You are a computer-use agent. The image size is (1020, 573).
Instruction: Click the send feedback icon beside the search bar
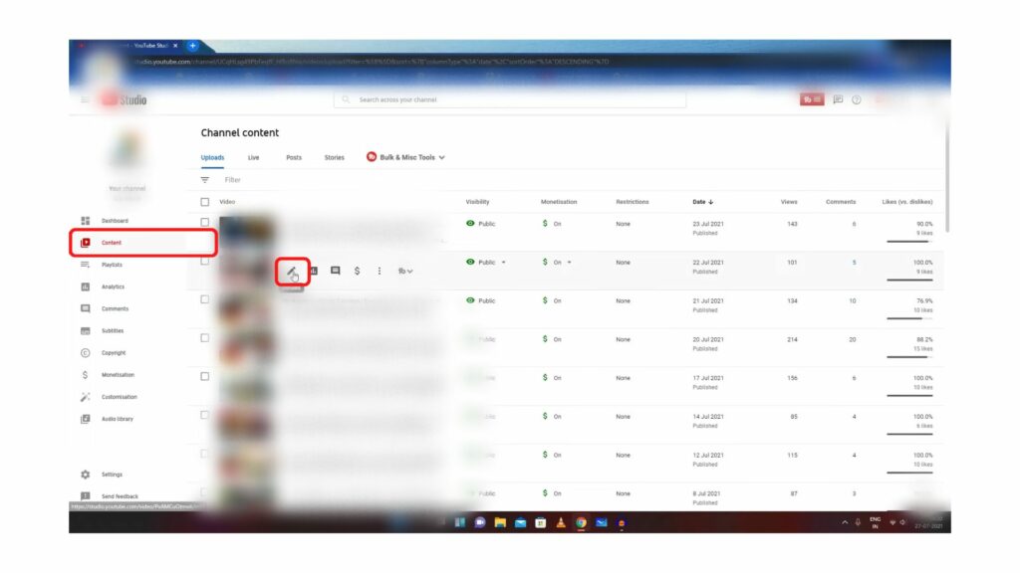(838, 99)
